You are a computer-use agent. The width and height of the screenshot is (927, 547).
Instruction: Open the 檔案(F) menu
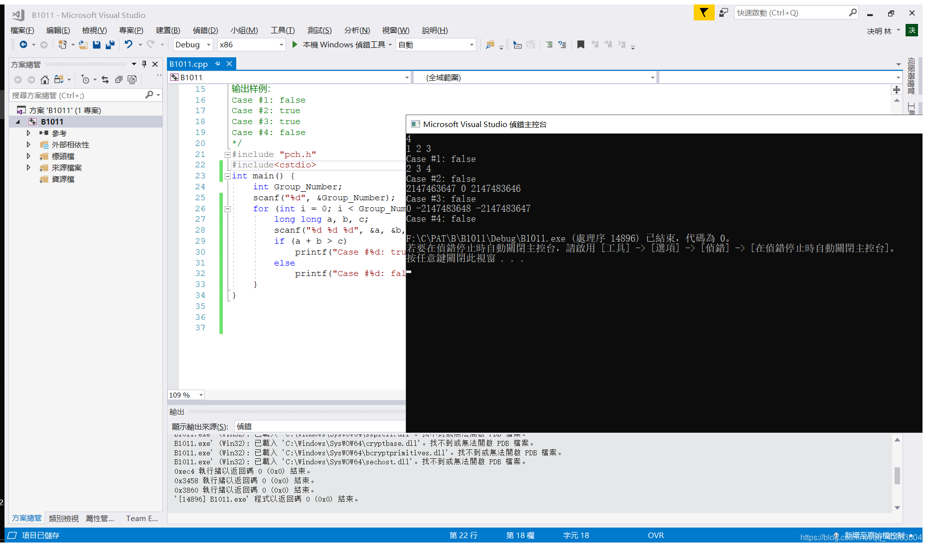click(22, 30)
